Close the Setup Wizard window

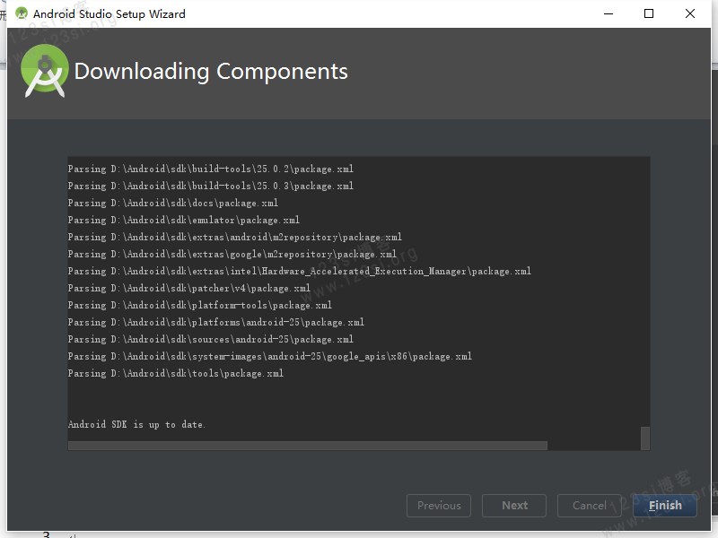click(x=689, y=13)
